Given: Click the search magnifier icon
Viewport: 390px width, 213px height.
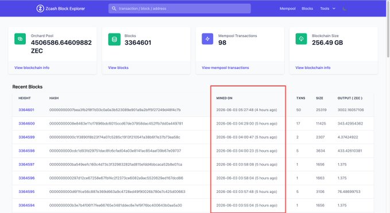Looking at the screenshot, I should (114, 9).
